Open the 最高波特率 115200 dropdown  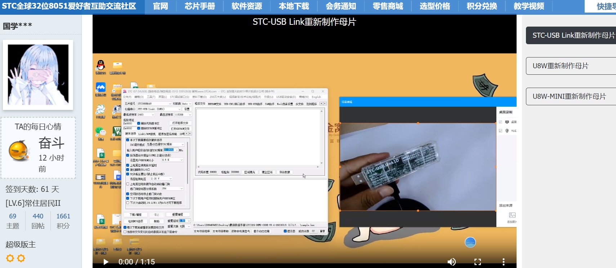183,115
